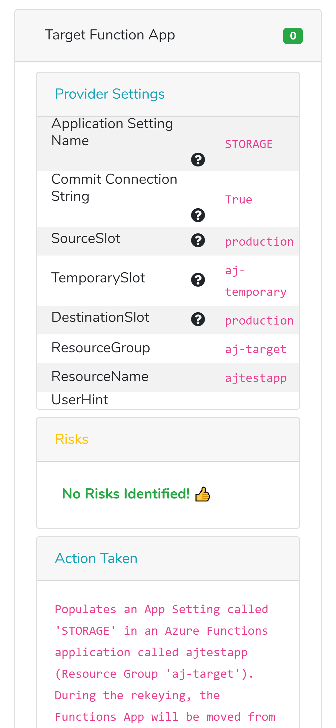Screen dimensions: 336x728
Task: Toggle the Risks section header
Action: click(x=72, y=439)
